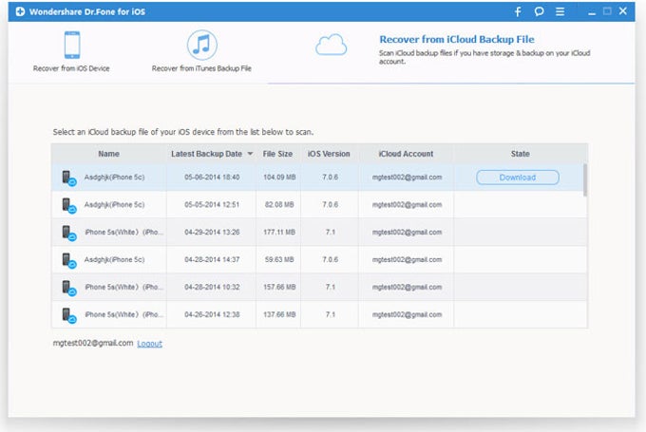The width and height of the screenshot is (646, 432).
Task: Click device icon of 04-26-2014 backup row
Action: coord(69,314)
